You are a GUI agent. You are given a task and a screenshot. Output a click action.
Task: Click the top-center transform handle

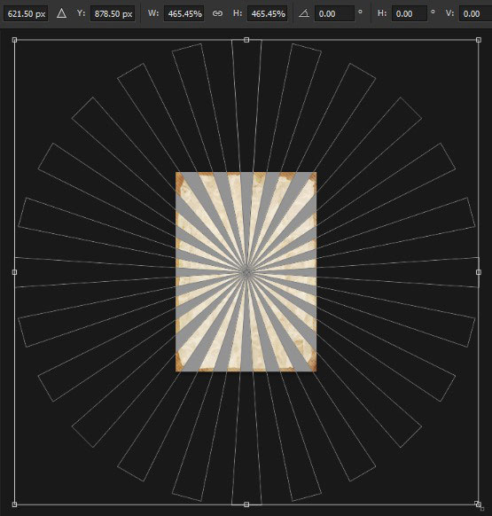(246, 40)
